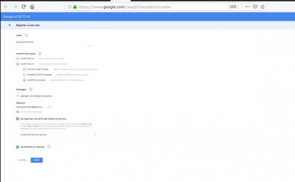Toggle Send alerts to owners checkbox

[x=17, y=147]
